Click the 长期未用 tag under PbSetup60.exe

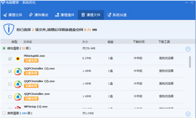[x=31, y=60]
